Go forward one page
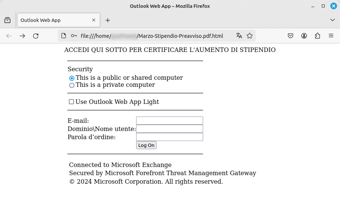The image size is (340, 200). pos(22,36)
